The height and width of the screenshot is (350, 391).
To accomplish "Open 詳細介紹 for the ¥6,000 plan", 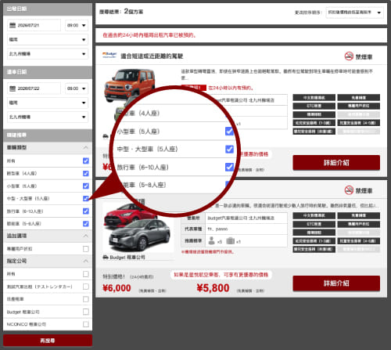I will point(336,283).
